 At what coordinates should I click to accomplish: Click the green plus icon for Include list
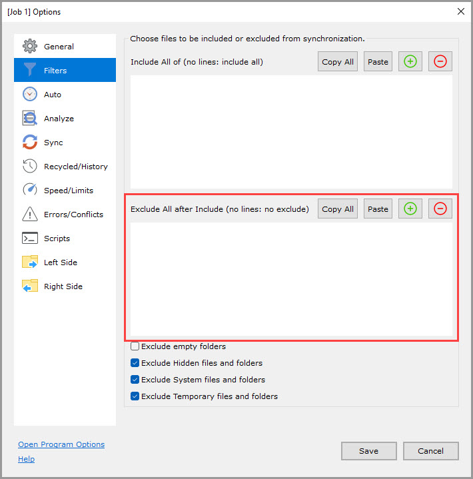point(410,62)
